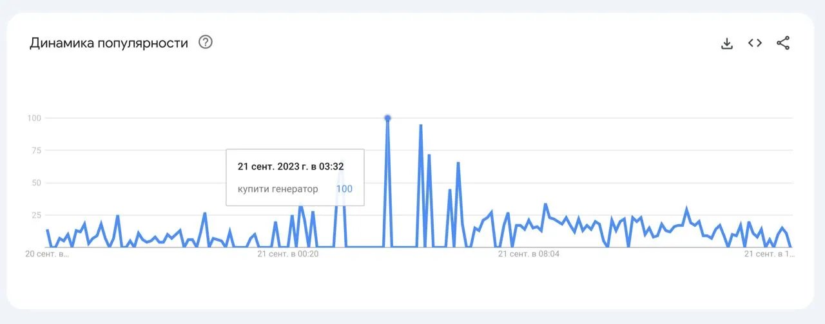The height and width of the screenshot is (324, 825).
Task: Click tooltip date "21 сент. 2023 г. в 03:32"
Action: point(290,166)
